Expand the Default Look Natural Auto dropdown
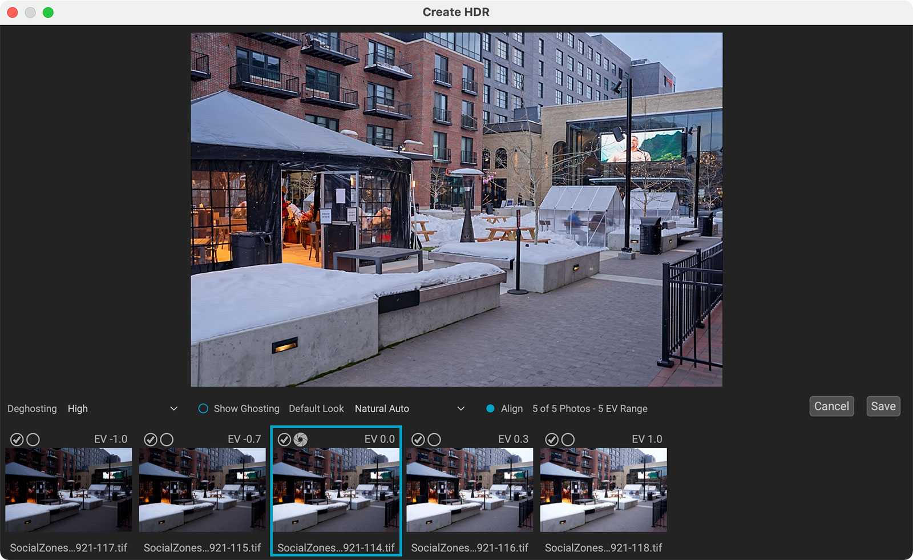The width and height of the screenshot is (913, 560). point(409,409)
